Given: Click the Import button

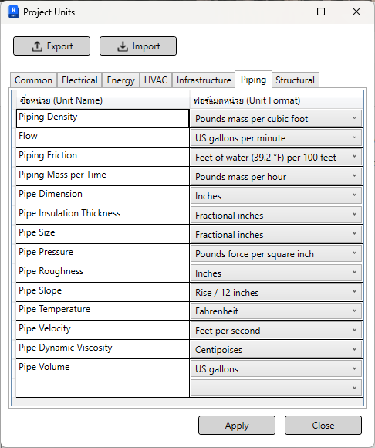Looking at the screenshot, I should coord(138,46).
